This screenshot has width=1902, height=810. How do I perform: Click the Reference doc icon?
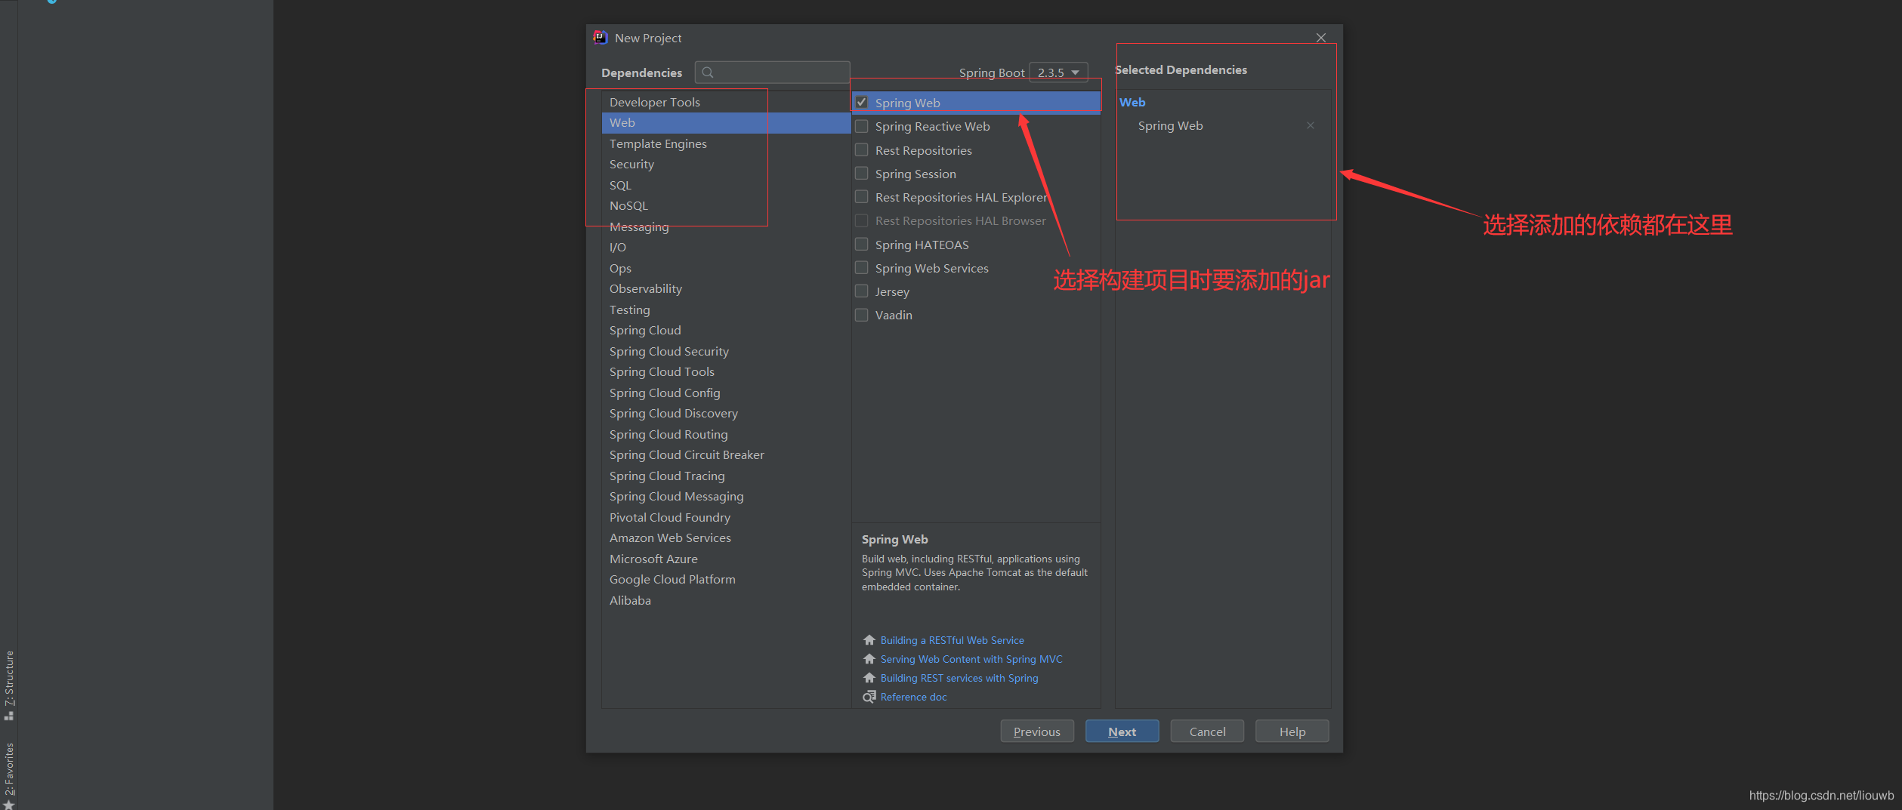tap(869, 697)
